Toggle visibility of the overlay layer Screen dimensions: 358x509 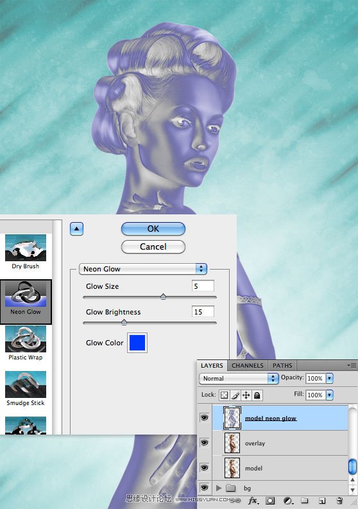[204, 443]
